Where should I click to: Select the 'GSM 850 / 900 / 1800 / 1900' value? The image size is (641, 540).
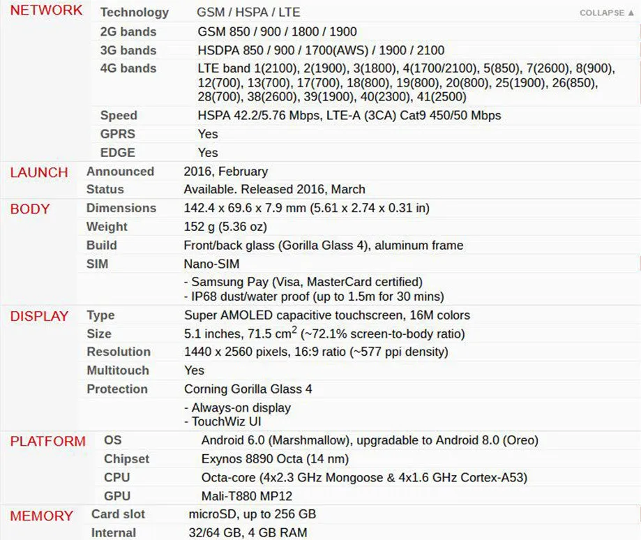277,31
